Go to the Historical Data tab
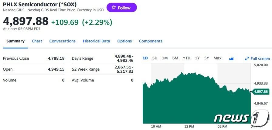Viewport: 272px width, 130px height. pos(96,41)
